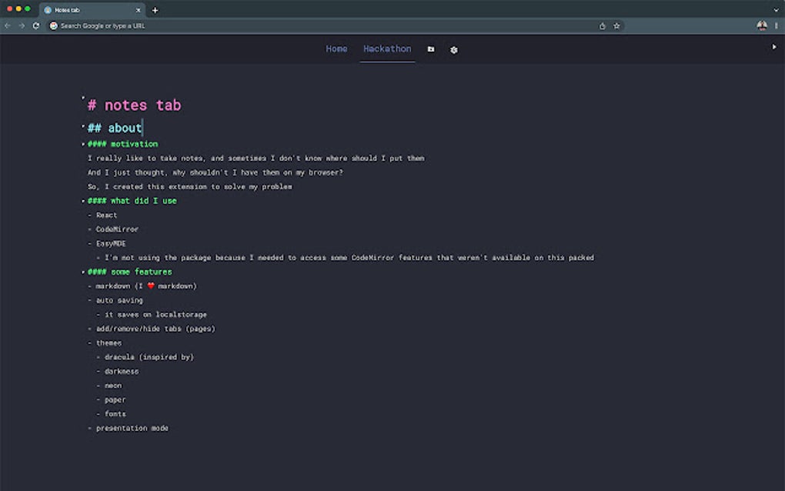
Task: Click the browser back arrow
Action: click(8, 25)
